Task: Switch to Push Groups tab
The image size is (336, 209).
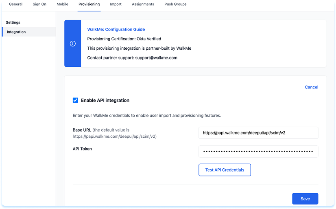Action: pos(175,4)
